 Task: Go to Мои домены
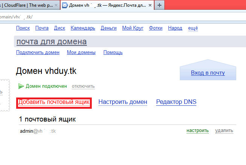[x=81, y=52]
